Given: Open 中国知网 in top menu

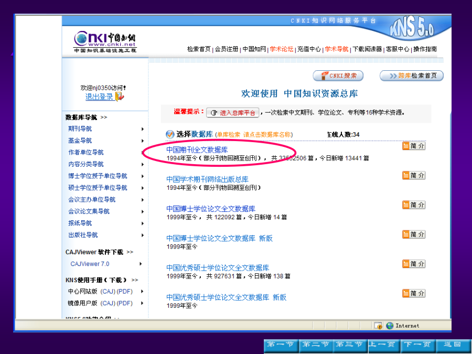Looking at the screenshot, I should (x=254, y=49).
